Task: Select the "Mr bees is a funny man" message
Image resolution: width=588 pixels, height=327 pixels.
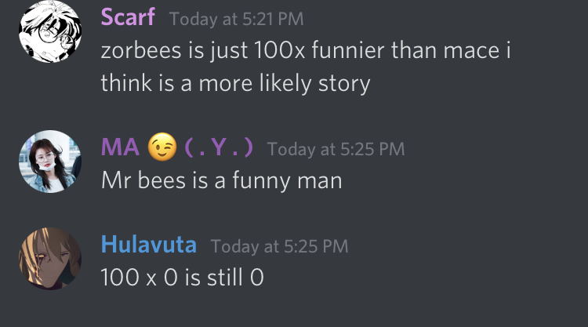Action: (221, 180)
